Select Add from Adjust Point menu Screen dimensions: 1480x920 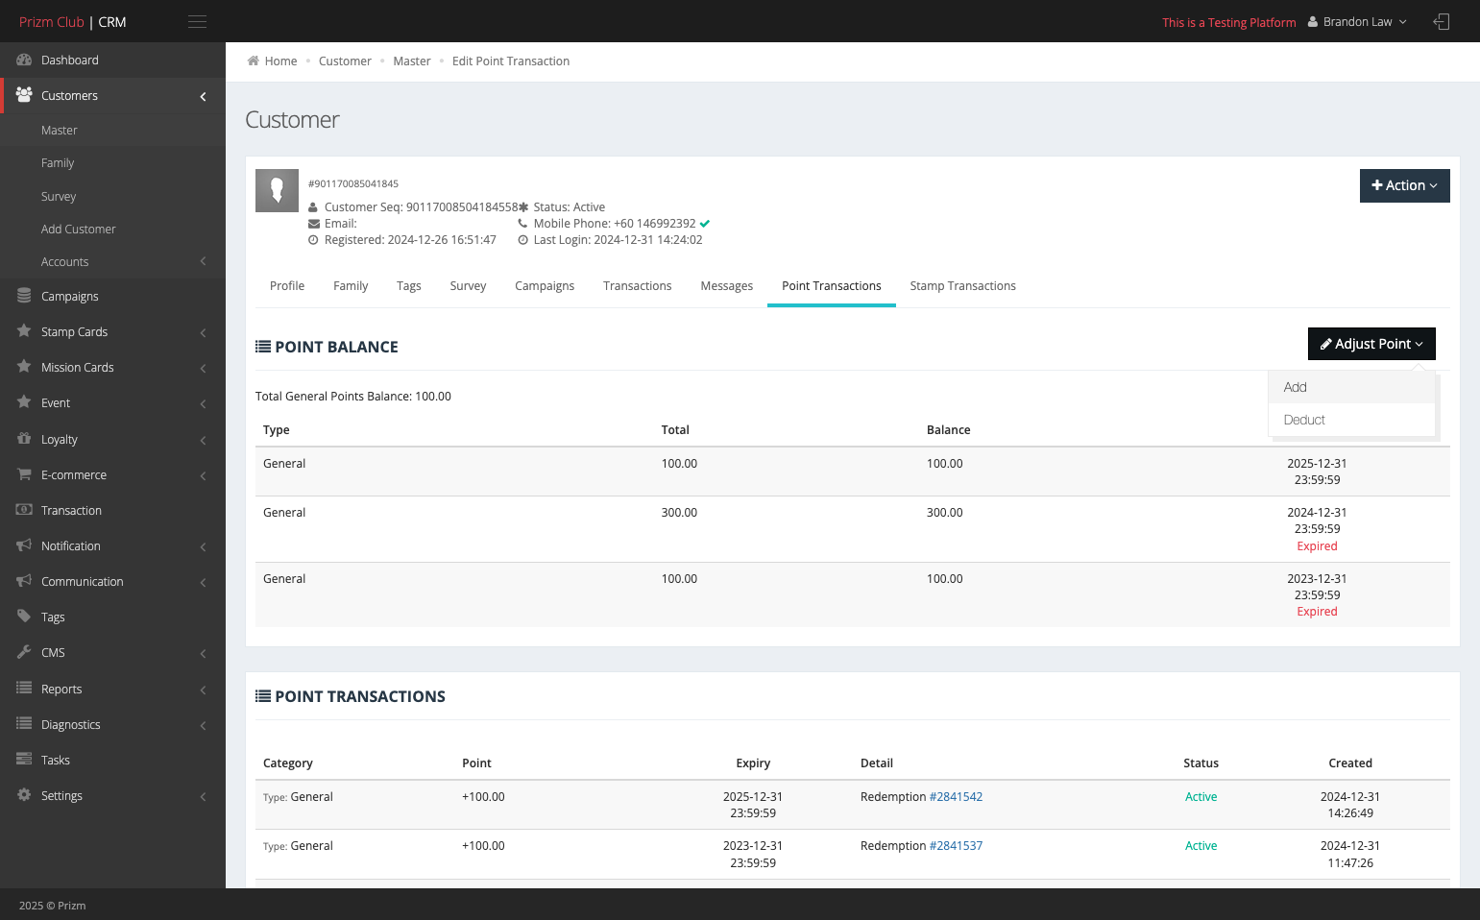(x=1351, y=387)
